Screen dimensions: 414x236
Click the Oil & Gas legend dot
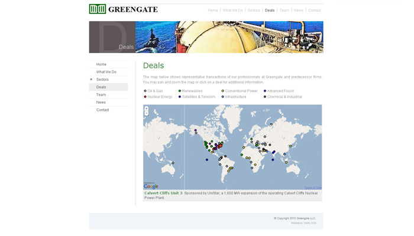pyautogui.click(x=145, y=91)
